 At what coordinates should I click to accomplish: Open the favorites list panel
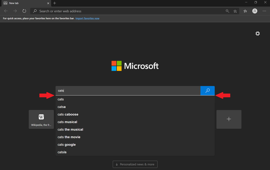coord(245,11)
